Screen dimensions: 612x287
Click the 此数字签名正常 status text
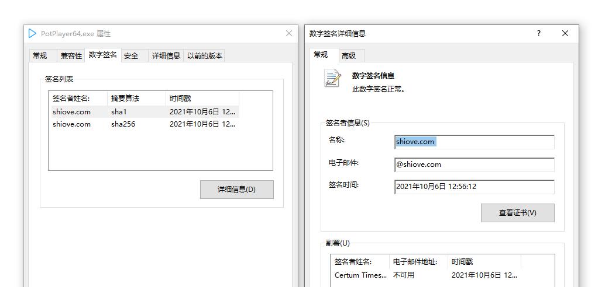tap(379, 89)
